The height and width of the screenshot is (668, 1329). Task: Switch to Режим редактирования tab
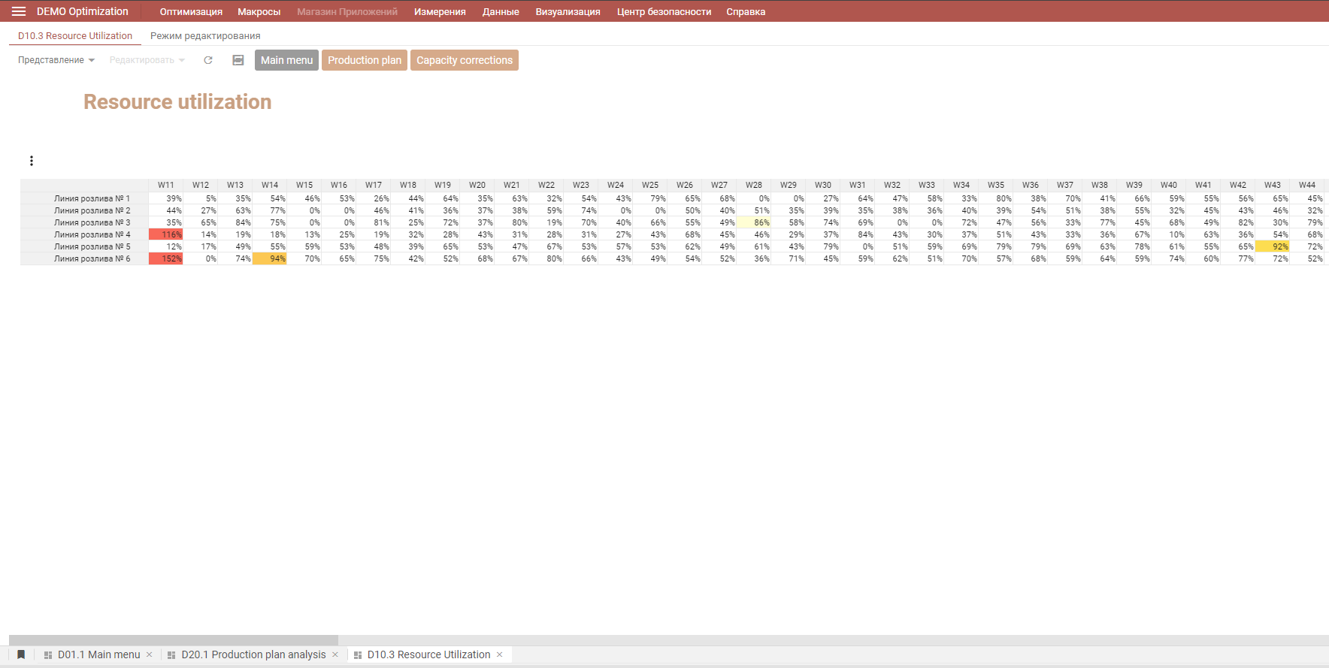coord(205,36)
